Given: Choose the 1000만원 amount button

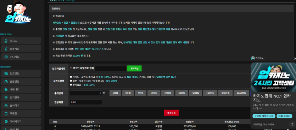Looking at the screenshot, I should pos(241,93).
